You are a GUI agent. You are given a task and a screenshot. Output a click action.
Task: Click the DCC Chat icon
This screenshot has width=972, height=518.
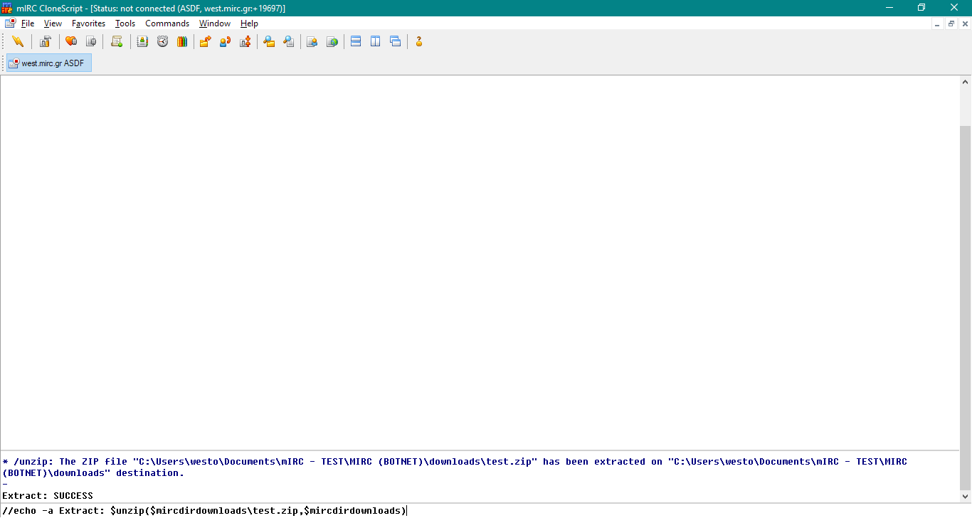click(x=225, y=42)
